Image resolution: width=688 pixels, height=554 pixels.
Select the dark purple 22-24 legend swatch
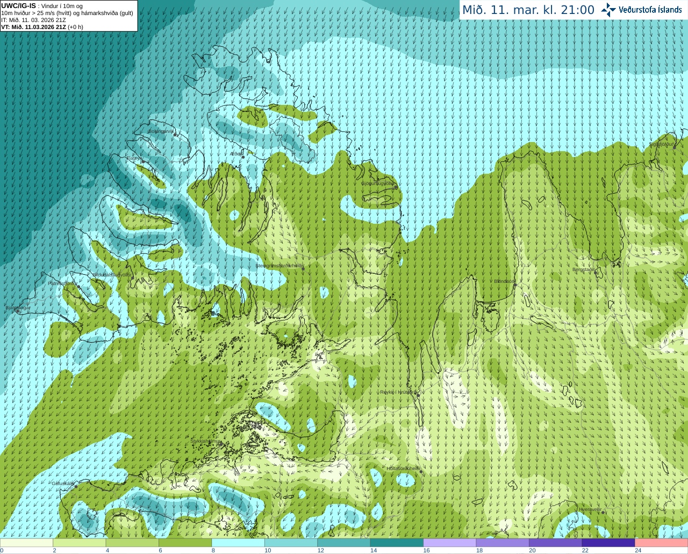point(608,543)
